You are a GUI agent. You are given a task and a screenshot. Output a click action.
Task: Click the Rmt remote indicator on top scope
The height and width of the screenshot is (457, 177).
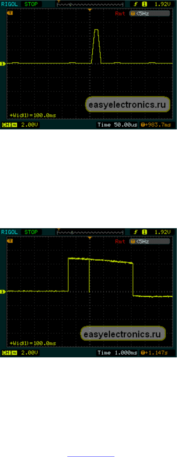coord(120,14)
